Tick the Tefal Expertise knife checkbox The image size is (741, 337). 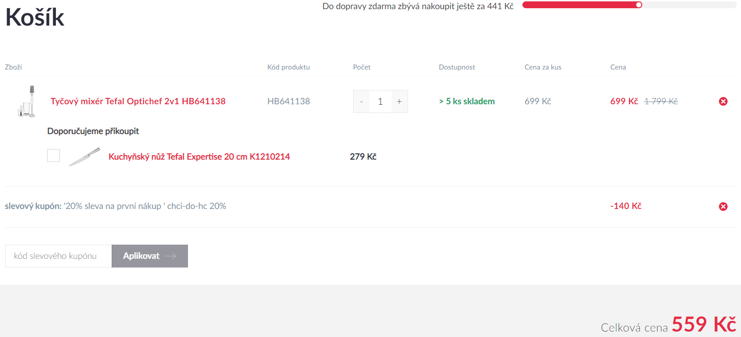coord(54,155)
